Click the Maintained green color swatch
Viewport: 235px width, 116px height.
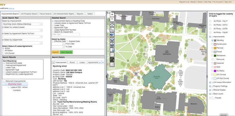[x=215, y=55]
